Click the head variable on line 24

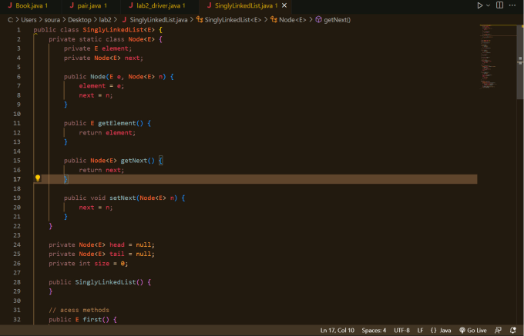117,245
